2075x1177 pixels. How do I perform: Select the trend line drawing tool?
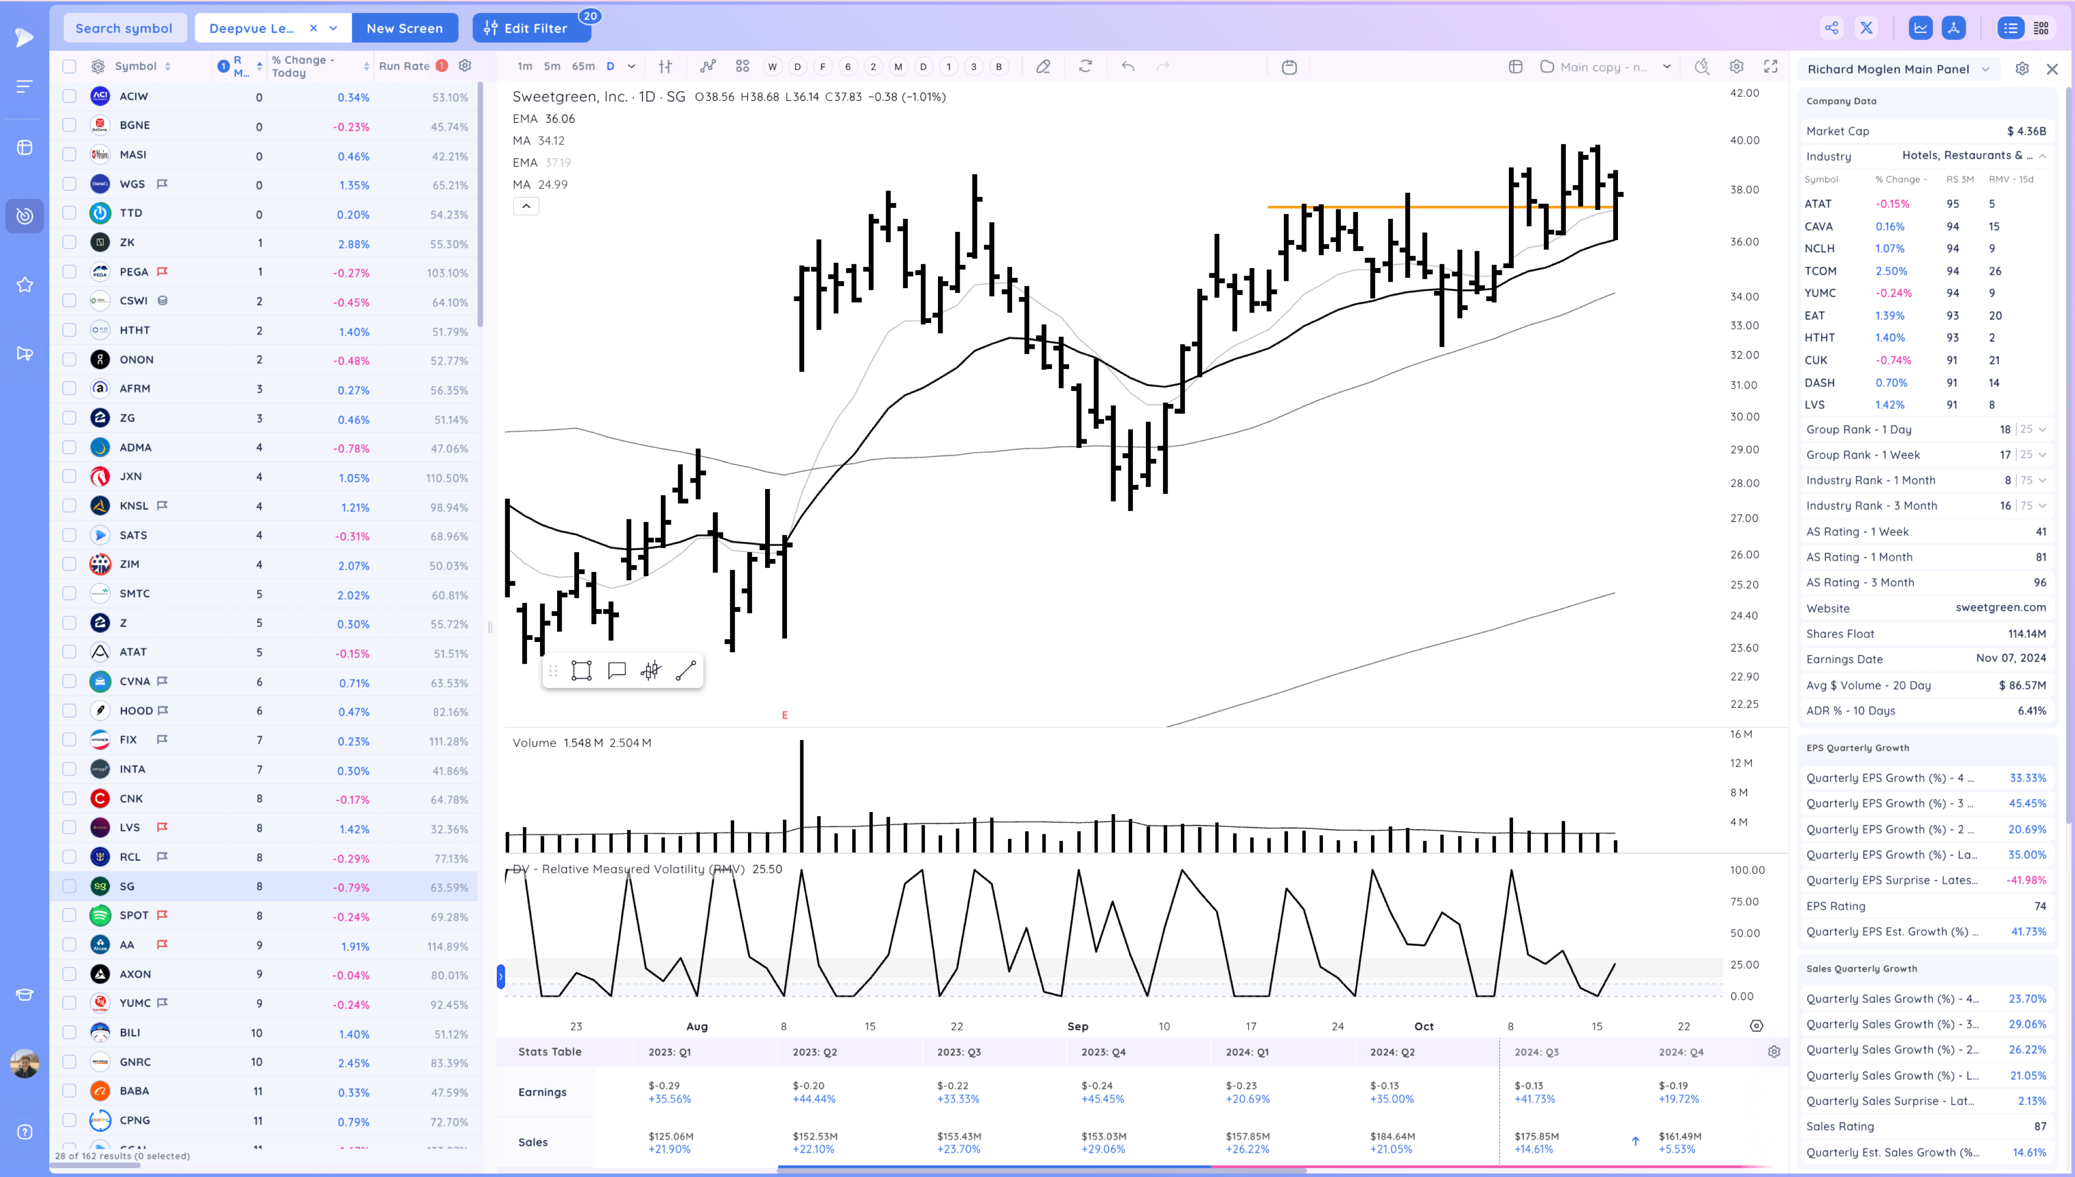tap(685, 670)
